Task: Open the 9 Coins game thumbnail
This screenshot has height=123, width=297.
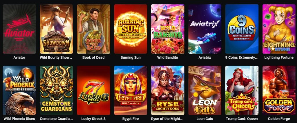Action: (x=242, y=29)
